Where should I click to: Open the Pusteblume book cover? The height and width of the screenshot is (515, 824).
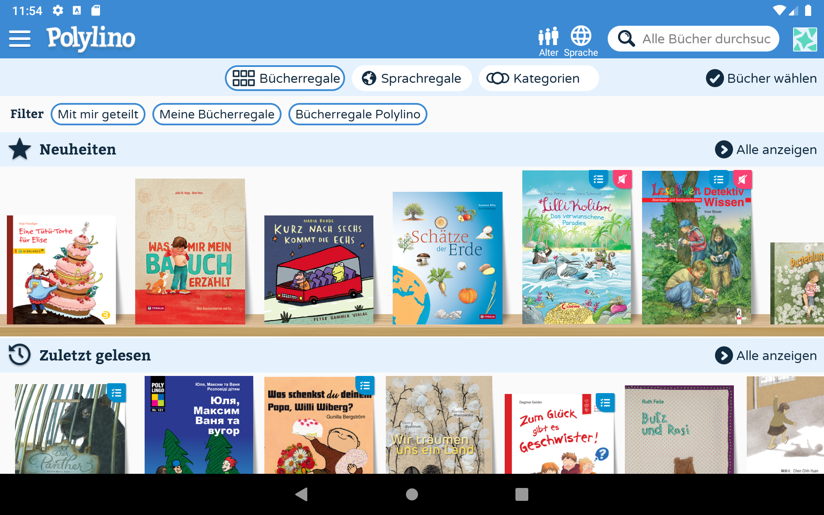tap(797, 283)
